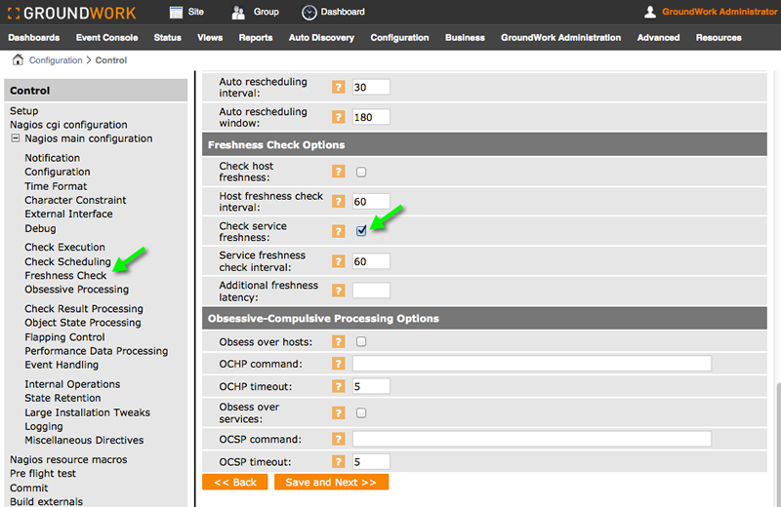
Task: Show help for Service freshness check interval
Action: point(338,261)
